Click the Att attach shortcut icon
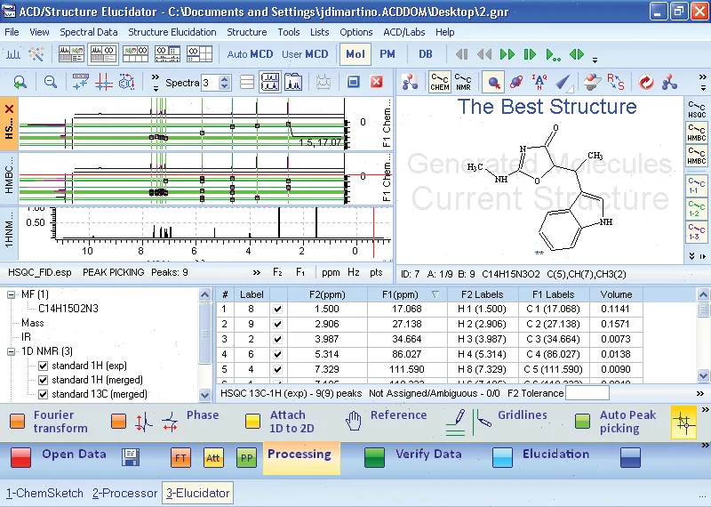The height and width of the screenshot is (507, 711). [x=213, y=457]
